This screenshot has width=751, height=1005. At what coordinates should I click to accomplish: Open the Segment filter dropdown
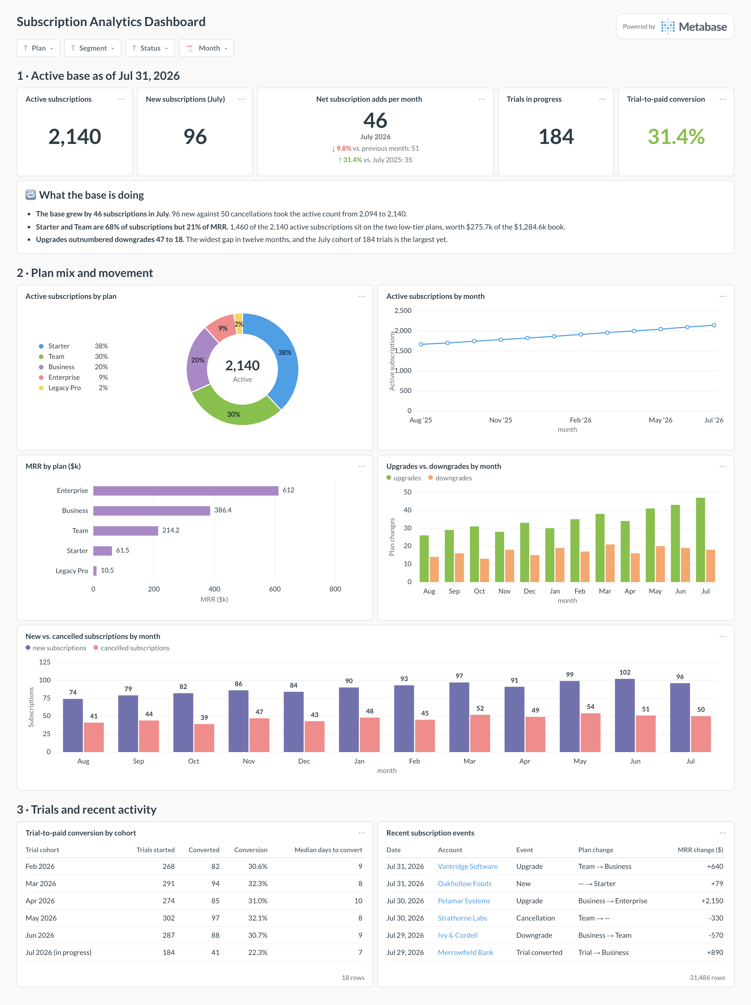coord(93,48)
